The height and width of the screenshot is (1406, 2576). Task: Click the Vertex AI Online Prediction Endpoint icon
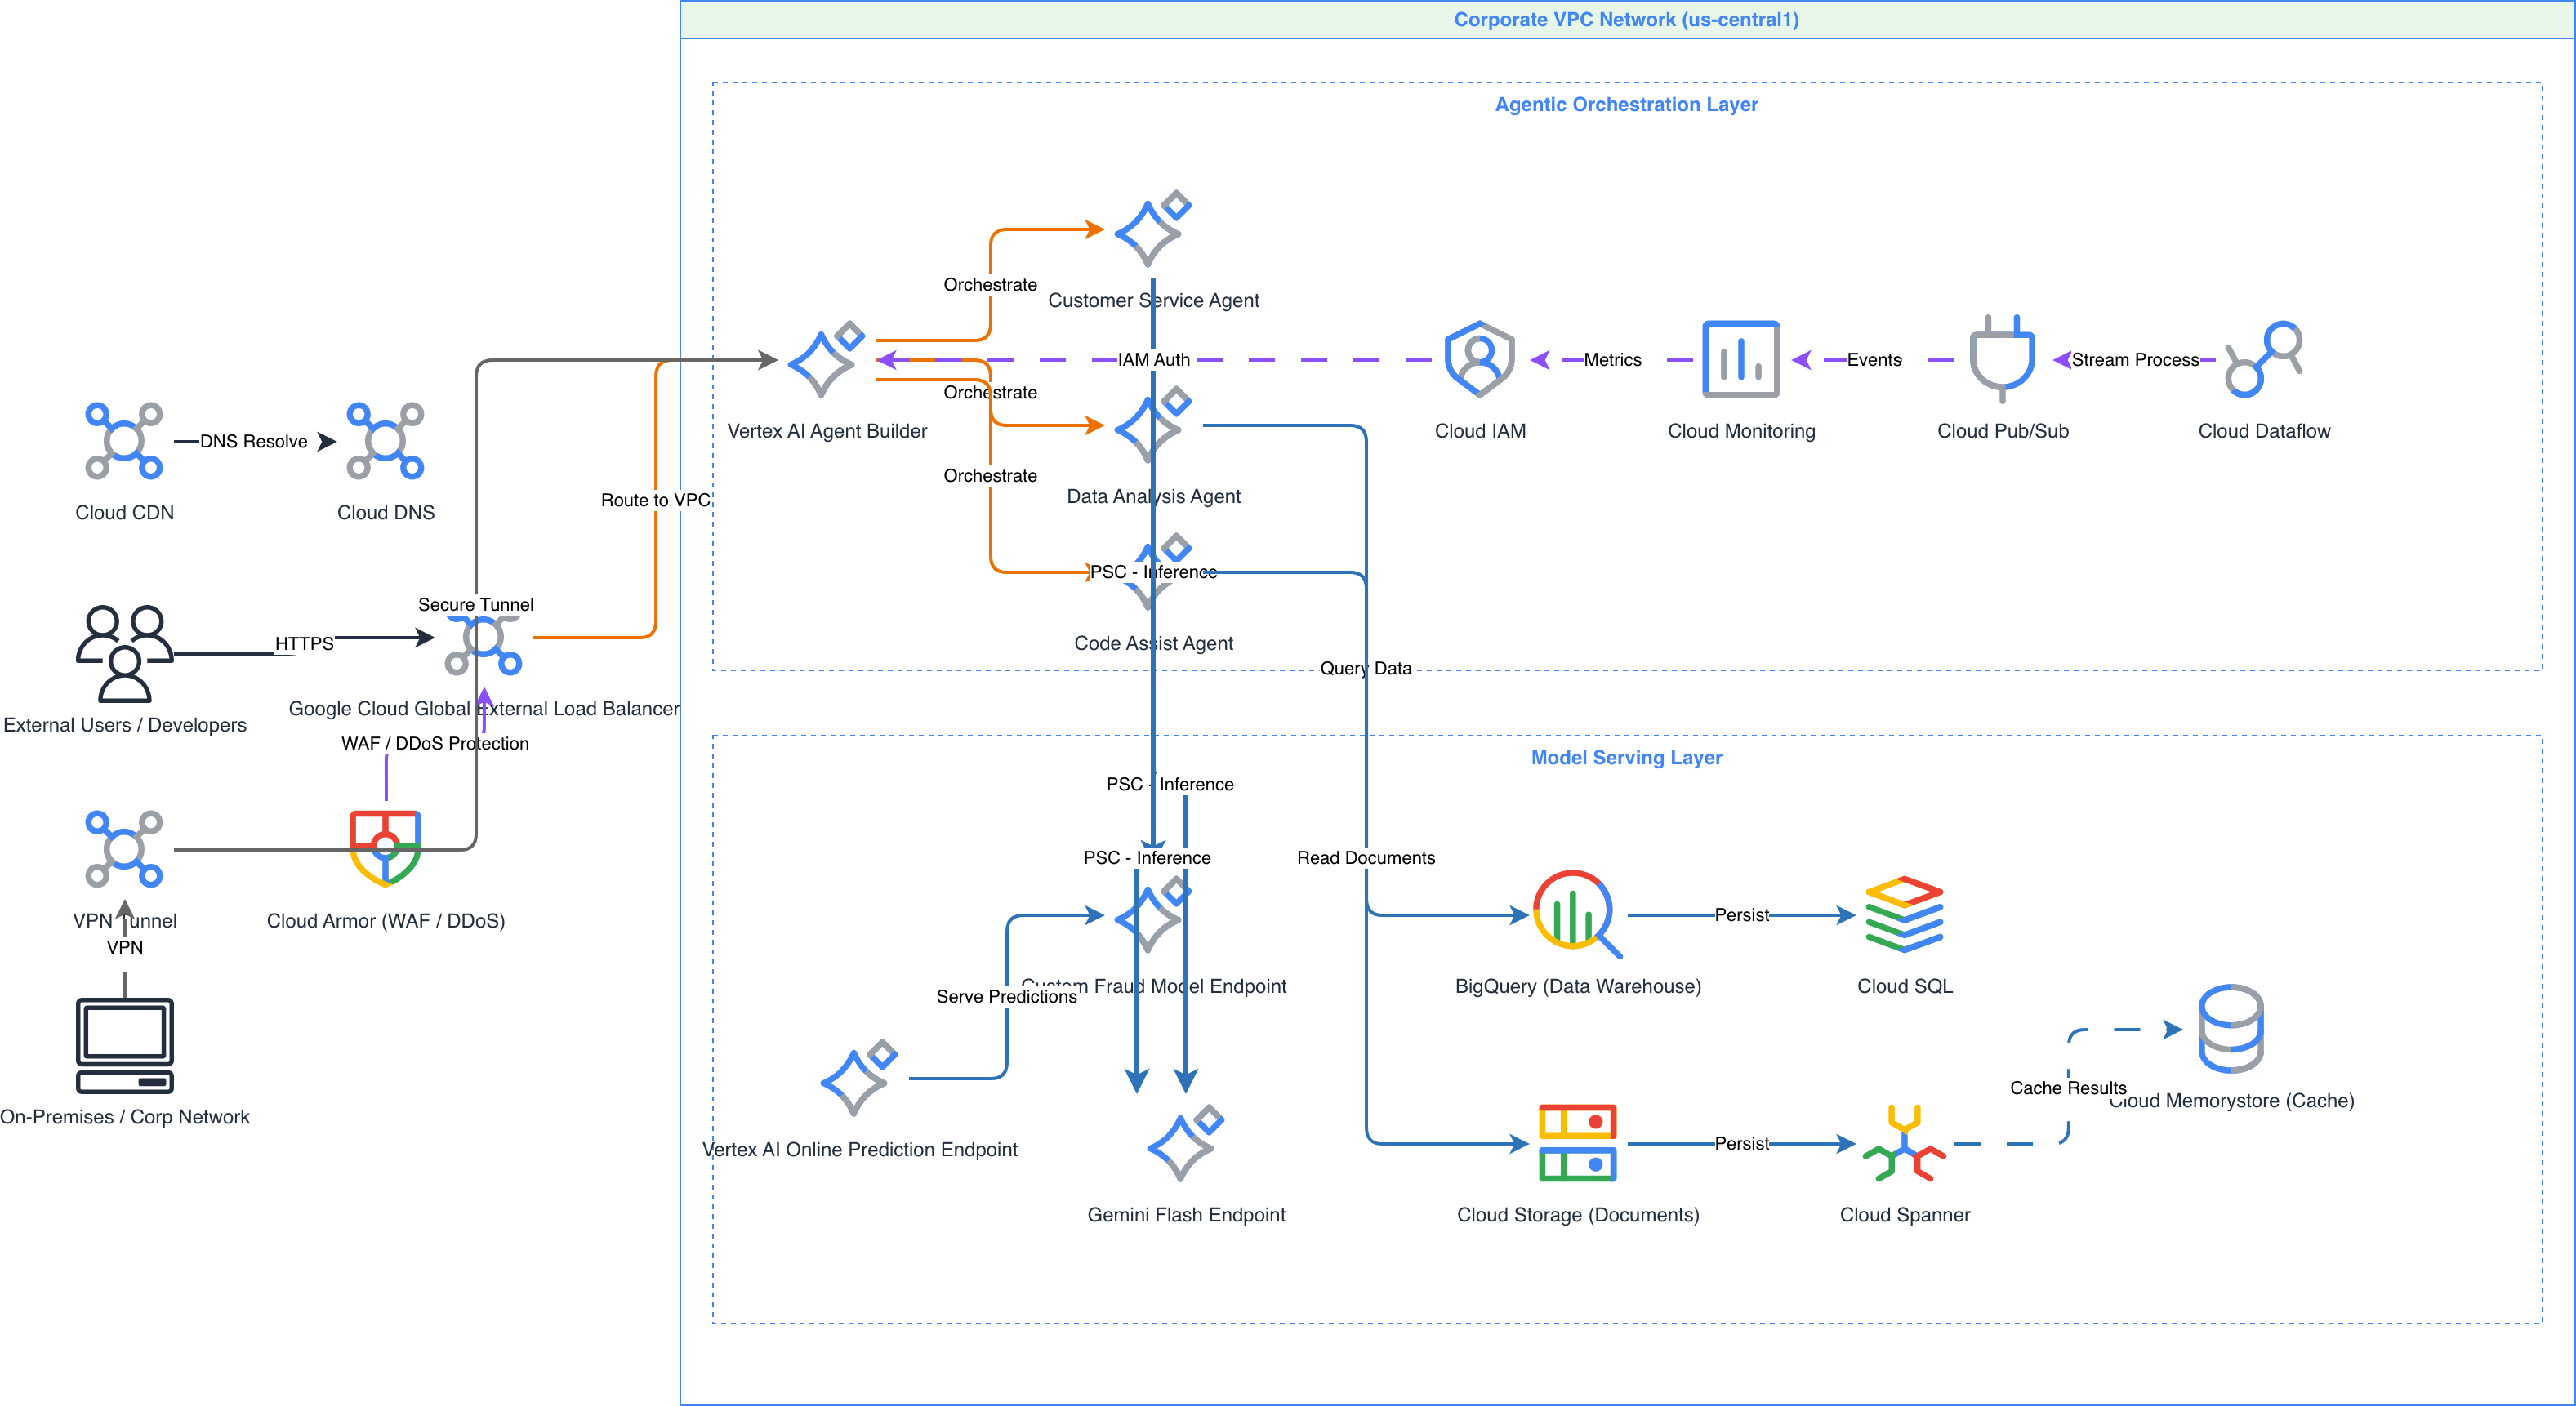[859, 1078]
